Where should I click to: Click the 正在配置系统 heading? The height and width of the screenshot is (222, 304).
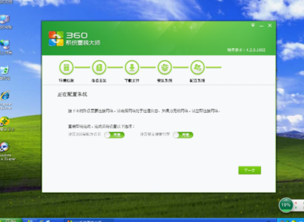[72, 94]
